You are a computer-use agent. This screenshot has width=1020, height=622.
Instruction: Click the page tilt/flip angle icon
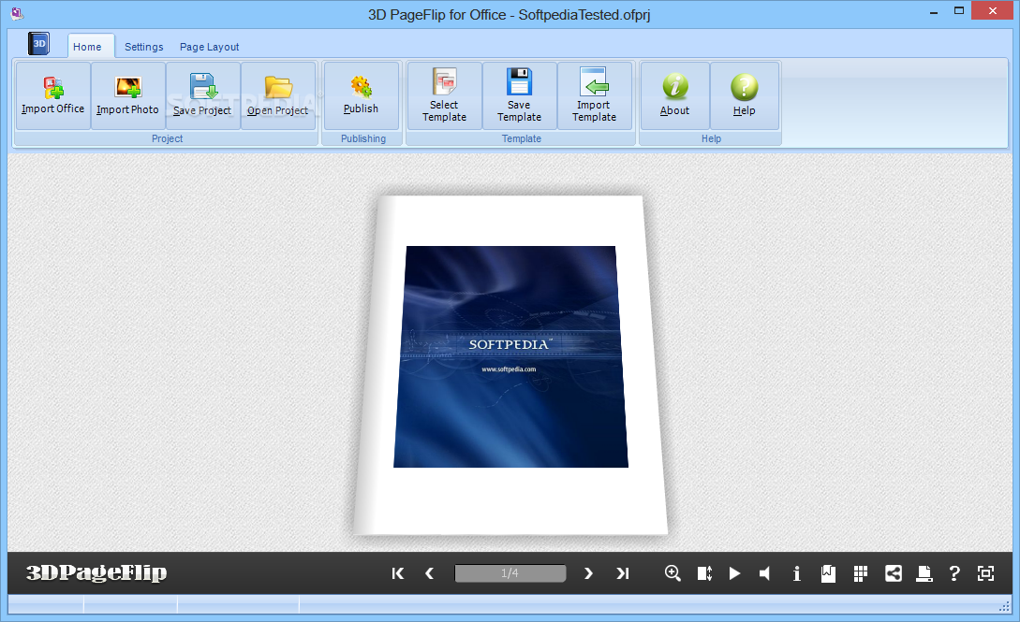[x=704, y=573]
